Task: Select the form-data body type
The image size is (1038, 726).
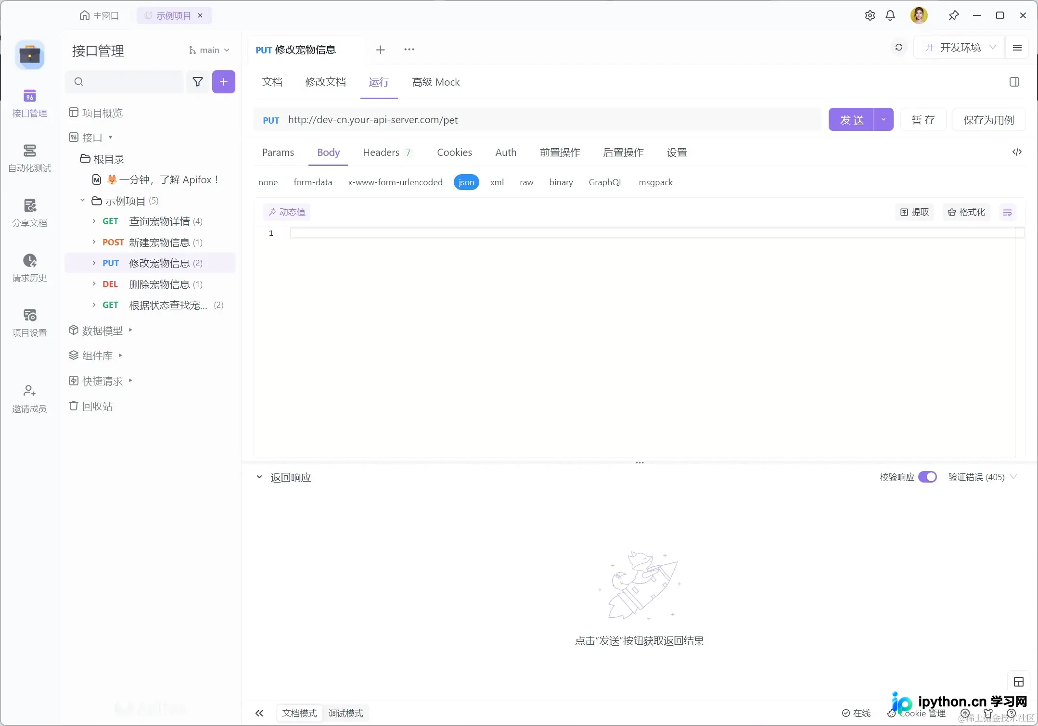Action: point(313,182)
